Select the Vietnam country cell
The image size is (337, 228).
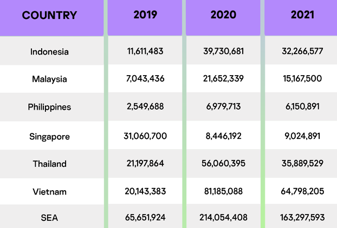coord(50,191)
